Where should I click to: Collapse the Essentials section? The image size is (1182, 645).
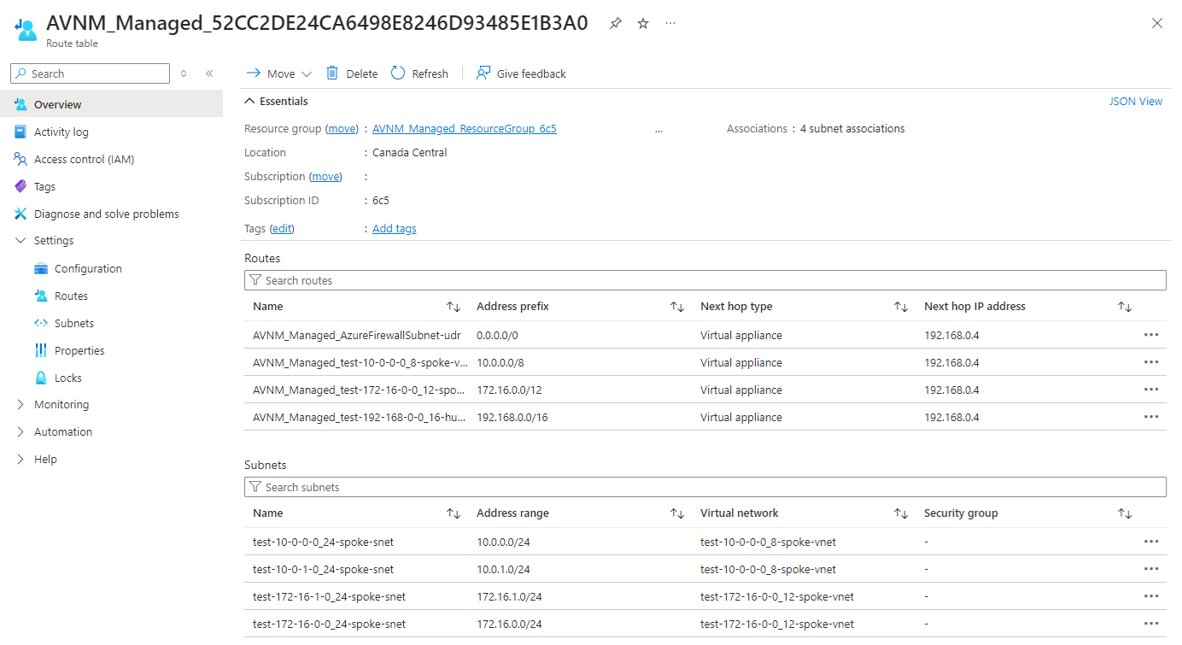click(x=277, y=101)
